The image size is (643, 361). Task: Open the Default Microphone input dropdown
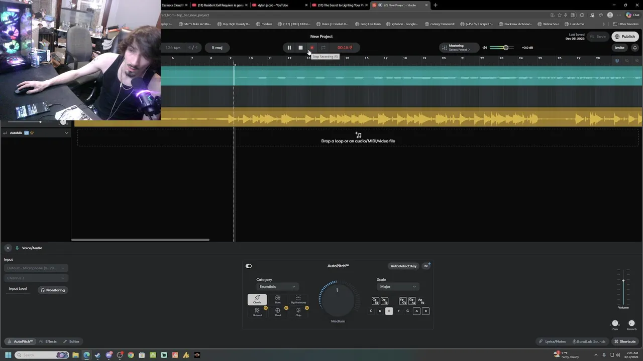coord(36,268)
